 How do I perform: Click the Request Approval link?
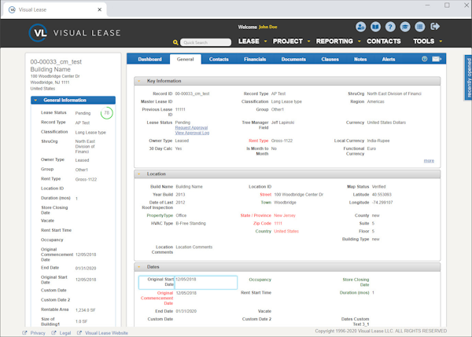tap(191, 128)
